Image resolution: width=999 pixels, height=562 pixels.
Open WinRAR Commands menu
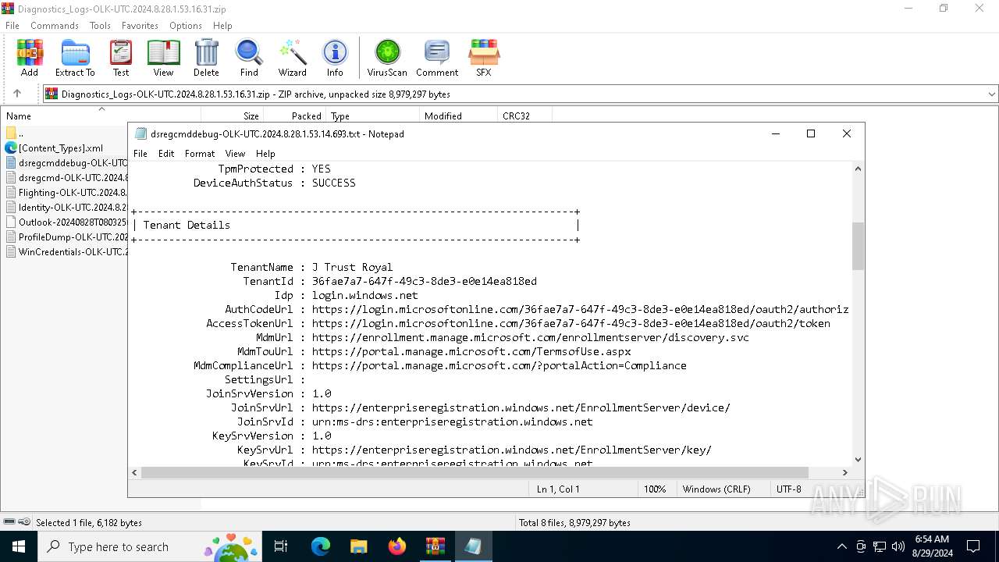[x=55, y=26]
